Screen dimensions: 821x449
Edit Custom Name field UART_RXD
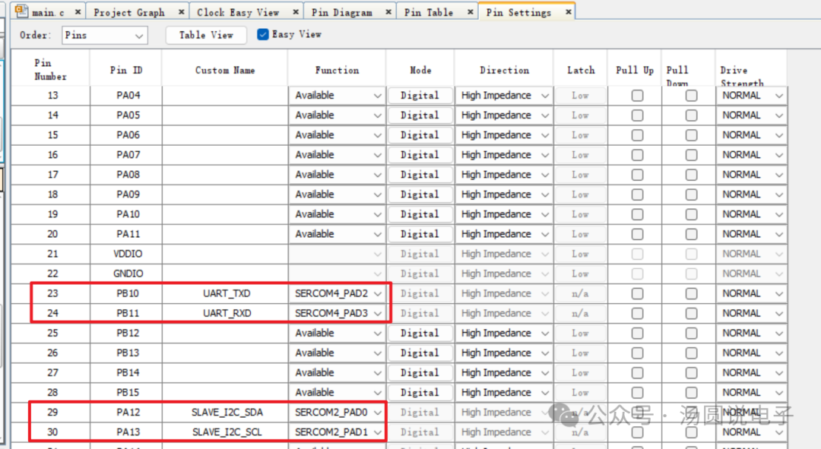pyautogui.click(x=225, y=314)
